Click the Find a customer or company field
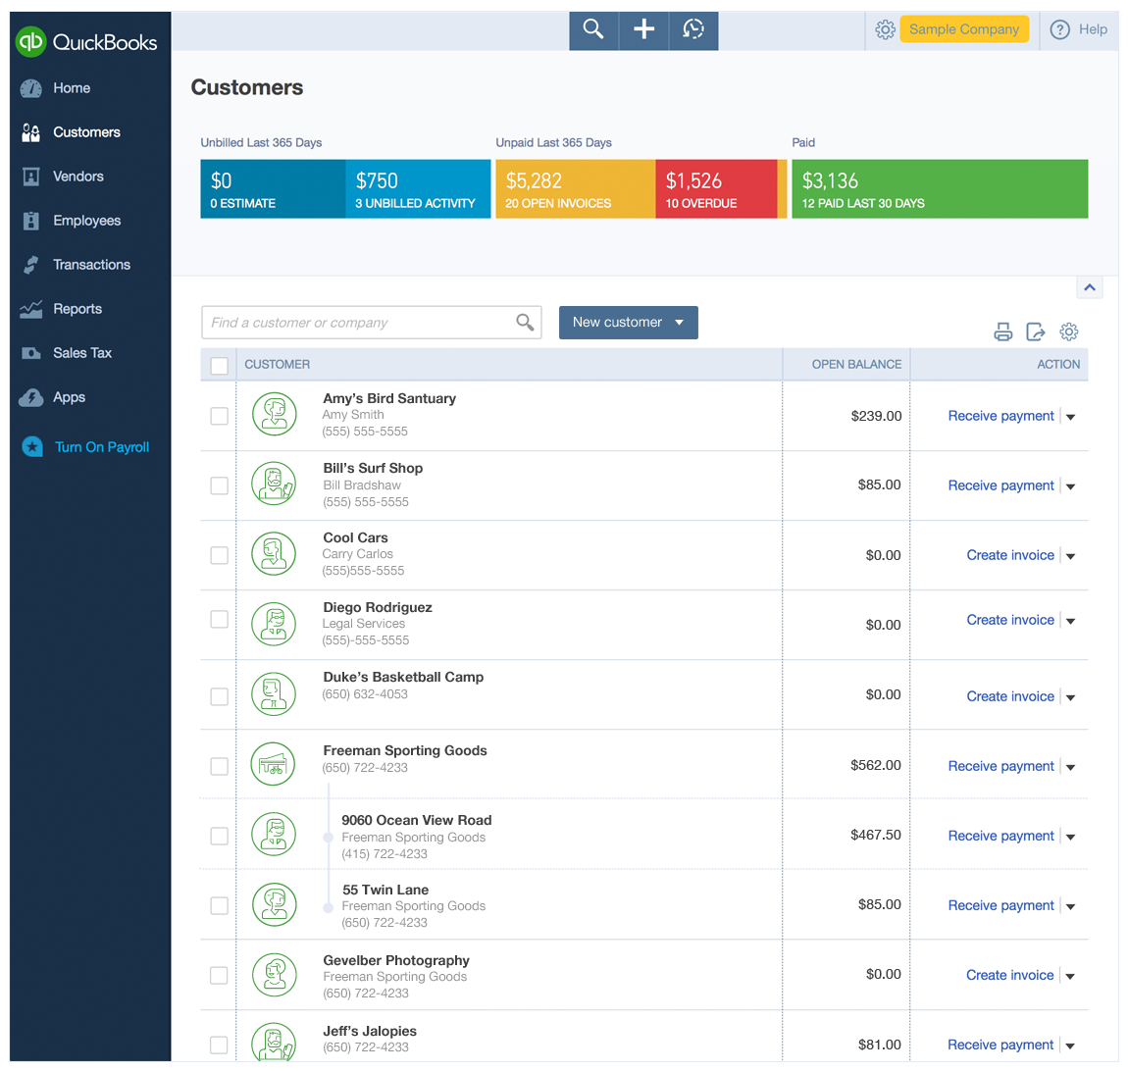 pyautogui.click(x=371, y=323)
